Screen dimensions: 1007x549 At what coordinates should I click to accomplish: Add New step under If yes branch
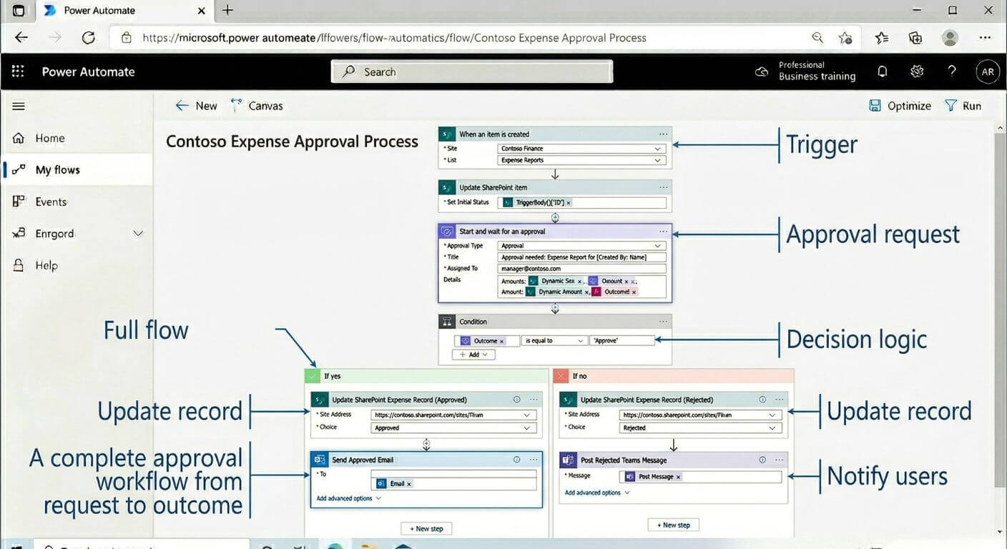pos(426,528)
